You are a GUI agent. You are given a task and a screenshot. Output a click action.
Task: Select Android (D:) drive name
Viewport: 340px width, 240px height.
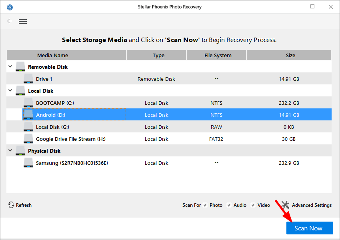click(x=50, y=115)
